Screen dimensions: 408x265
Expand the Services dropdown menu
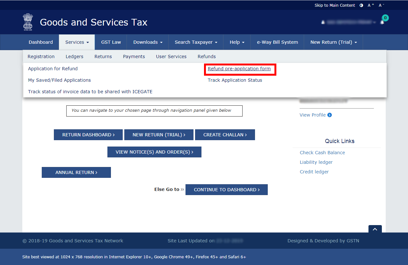[x=77, y=42]
